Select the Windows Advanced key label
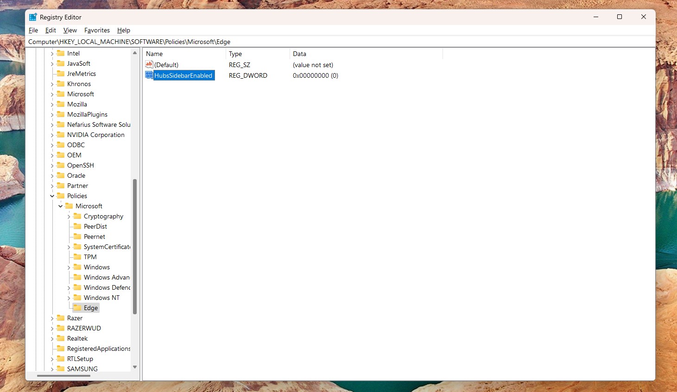The height and width of the screenshot is (392, 677). 107,277
